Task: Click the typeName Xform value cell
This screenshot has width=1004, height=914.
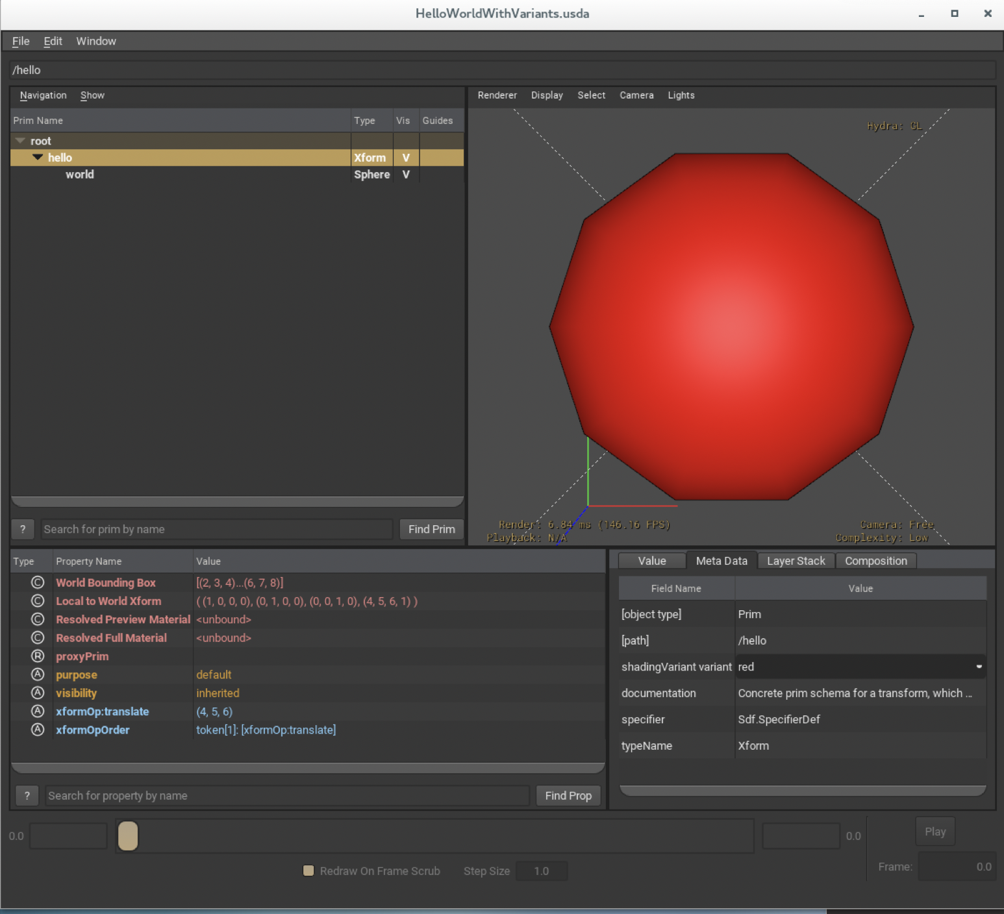Action: [x=860, y=746]
